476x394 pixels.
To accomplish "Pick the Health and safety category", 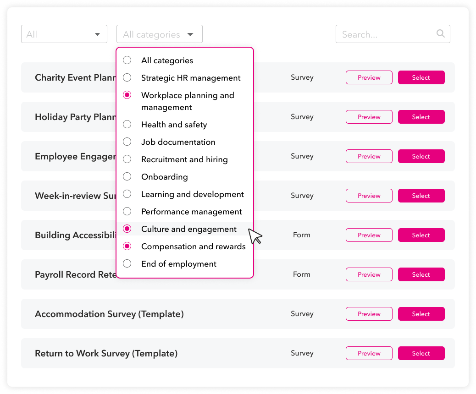I will point(127,125).
